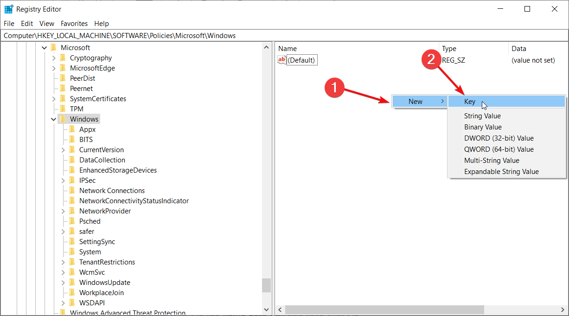Click the safer folder icon

tap(72, 232)
